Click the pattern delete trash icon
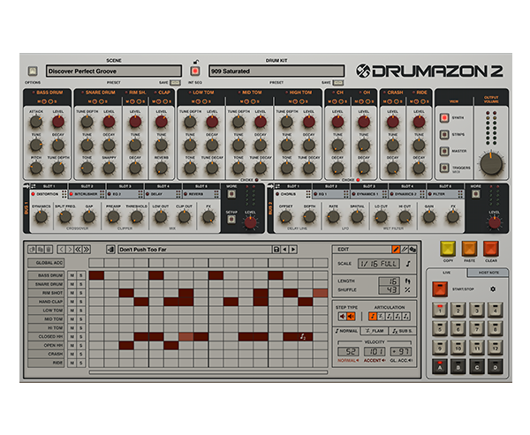Image resolution: width=530 pixels, height=435 pixels. [x=49, y=250]
